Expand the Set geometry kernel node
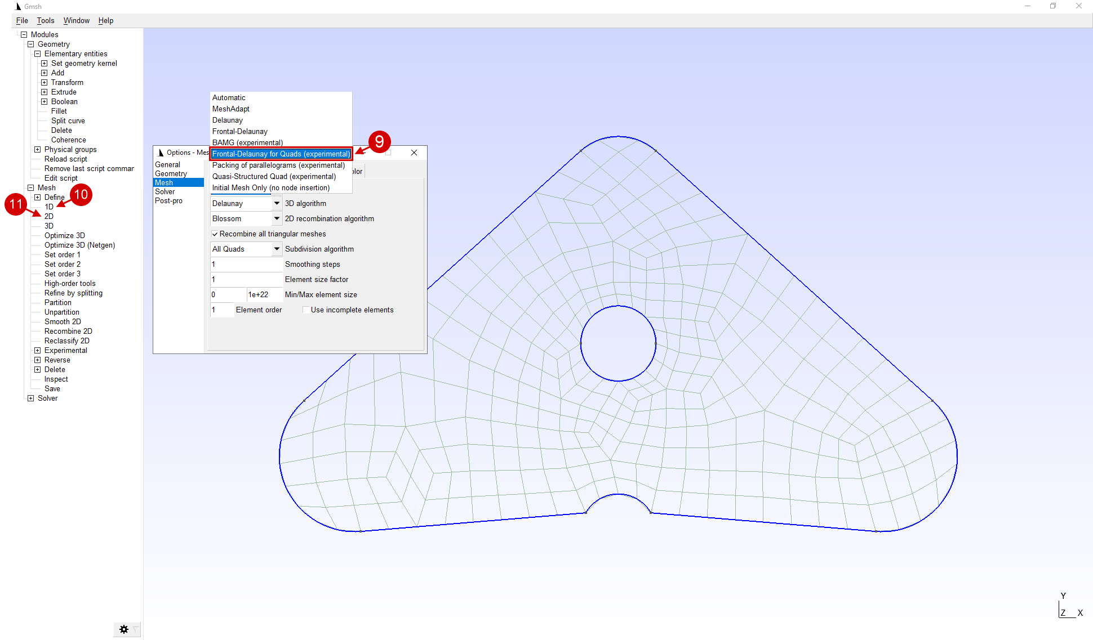The height and width of the screenshot is (640, 1093). pos(44,64)
